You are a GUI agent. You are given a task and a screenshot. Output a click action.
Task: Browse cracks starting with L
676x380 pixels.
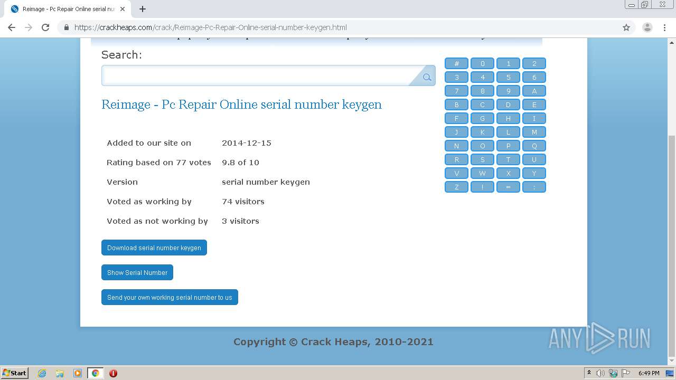[508, 132]
